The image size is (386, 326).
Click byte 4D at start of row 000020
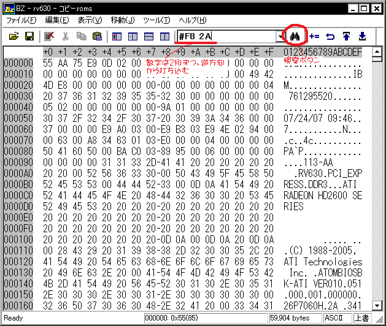[48, 85]
